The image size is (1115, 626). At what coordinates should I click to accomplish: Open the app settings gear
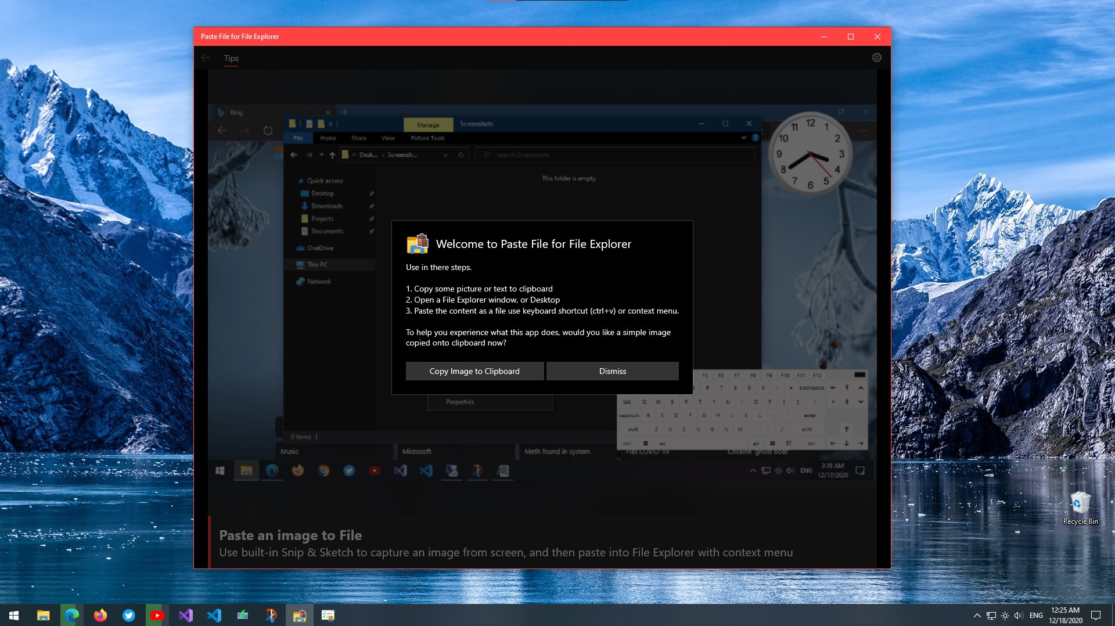877,57
